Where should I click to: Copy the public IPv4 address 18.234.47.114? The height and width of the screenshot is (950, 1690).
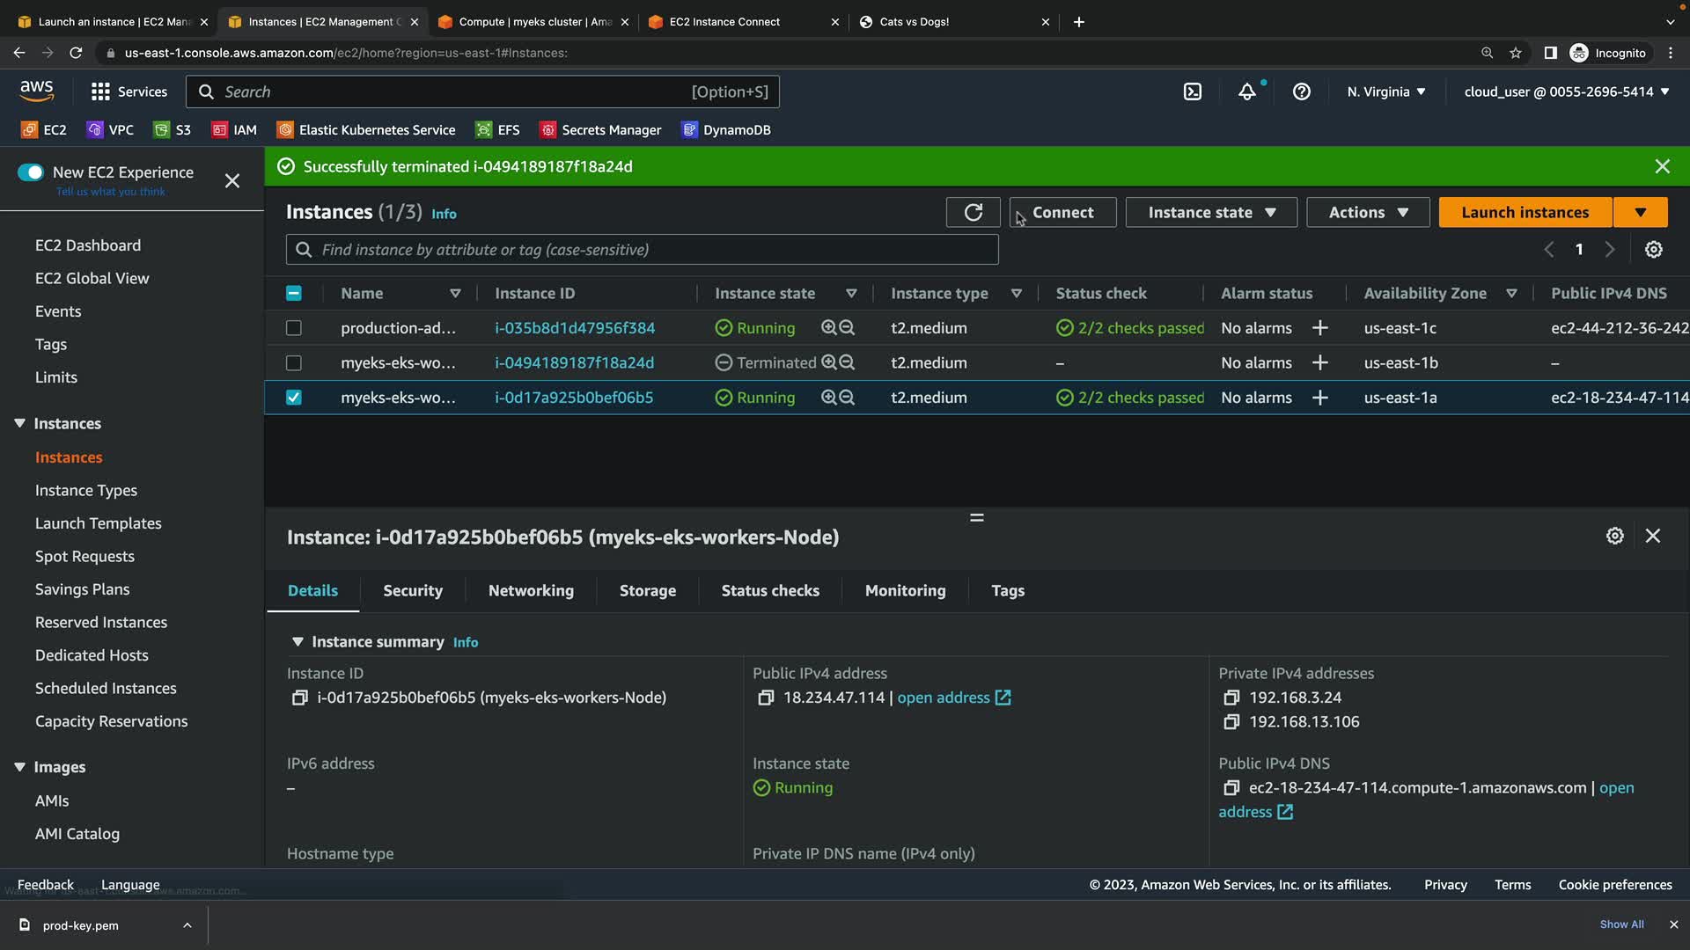click(x=765, y=698)
